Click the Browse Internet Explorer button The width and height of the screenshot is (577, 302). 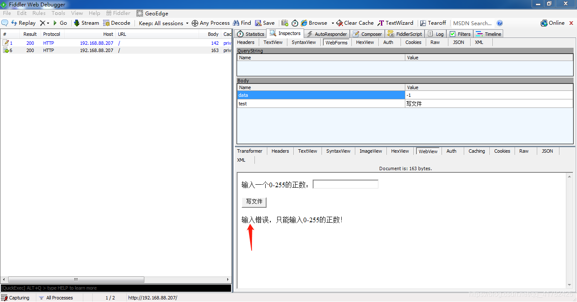click(314, 23)
